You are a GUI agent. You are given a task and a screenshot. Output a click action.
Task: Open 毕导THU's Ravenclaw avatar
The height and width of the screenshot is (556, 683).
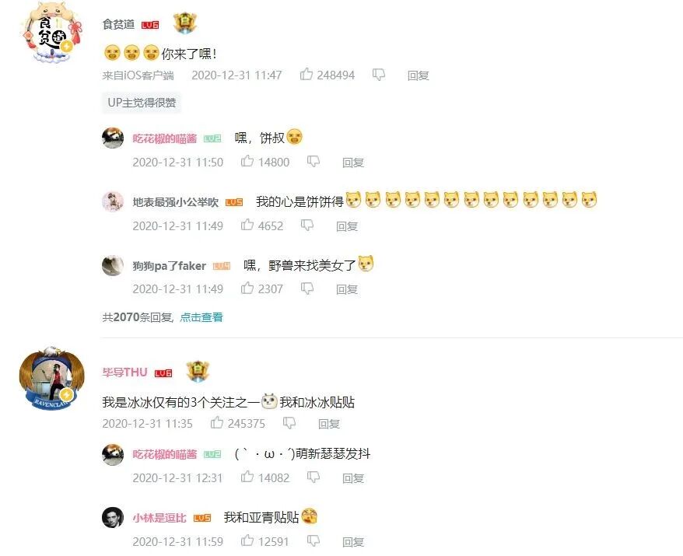click(x=52, y=378)
